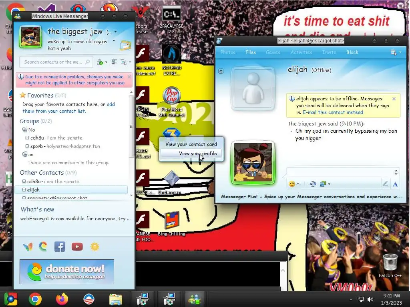Click your profile picture in Messenger main window
The width and height of the screenshot is (410, 307).
(30, 37)
